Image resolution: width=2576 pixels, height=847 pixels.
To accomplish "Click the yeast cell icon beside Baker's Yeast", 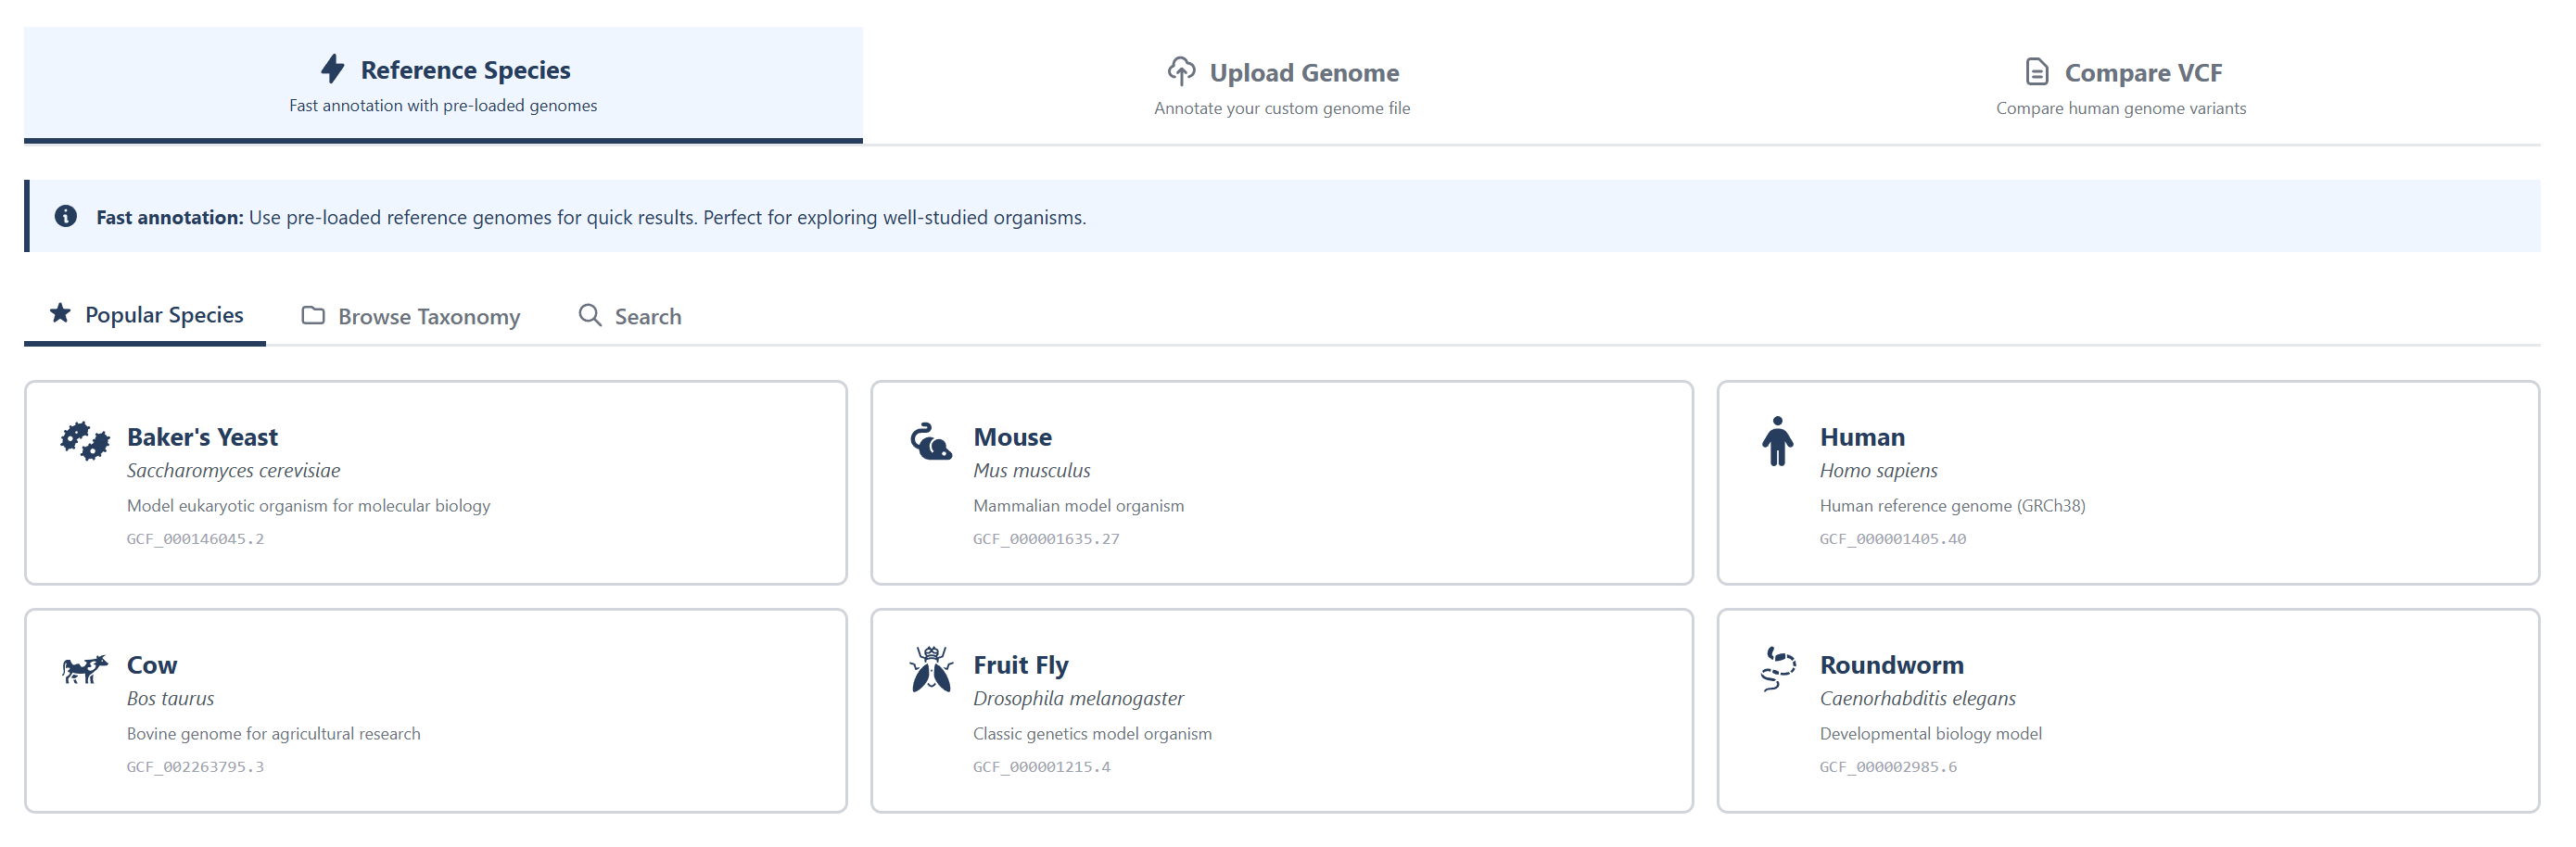I will coord(85,440).
